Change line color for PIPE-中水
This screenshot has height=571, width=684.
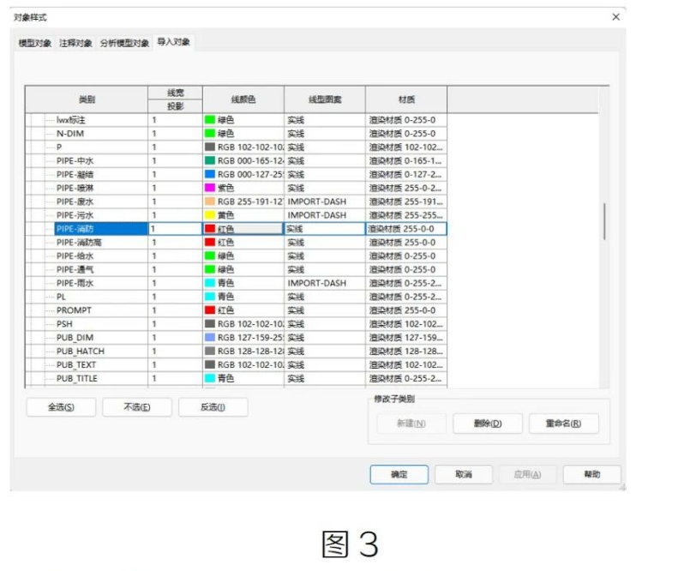tap(243, 160)
